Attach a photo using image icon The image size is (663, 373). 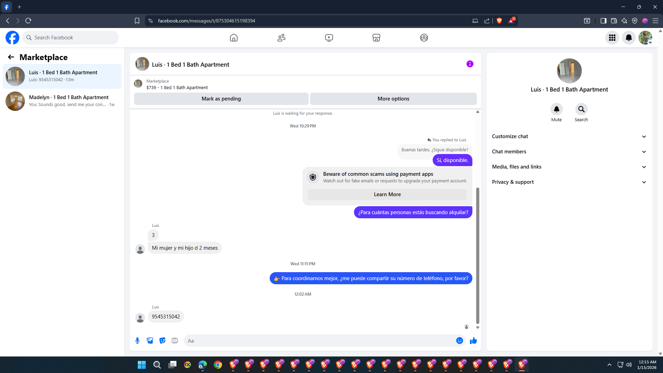click(150, 341)
